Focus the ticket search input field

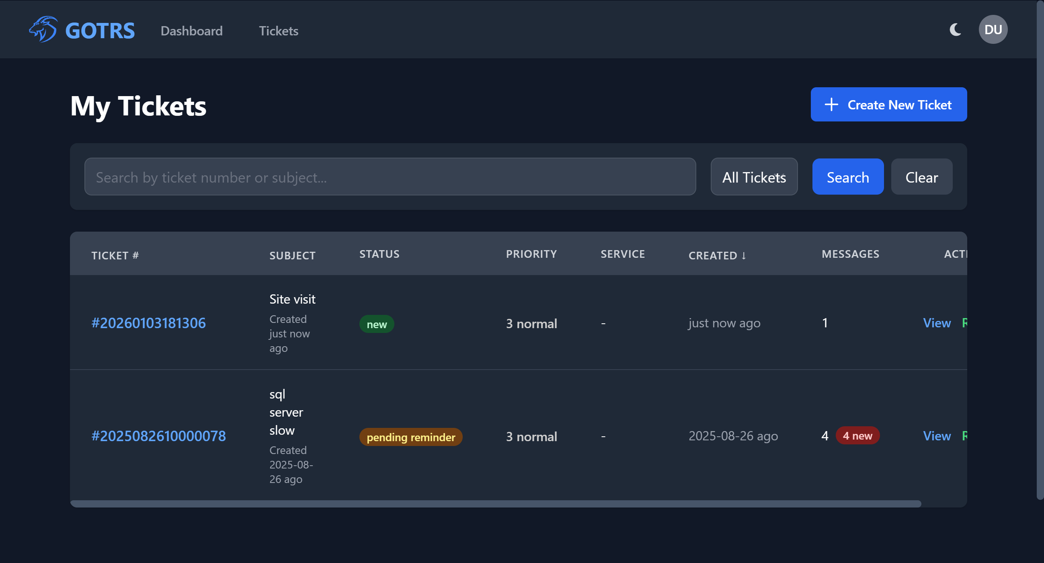point(389,177)
